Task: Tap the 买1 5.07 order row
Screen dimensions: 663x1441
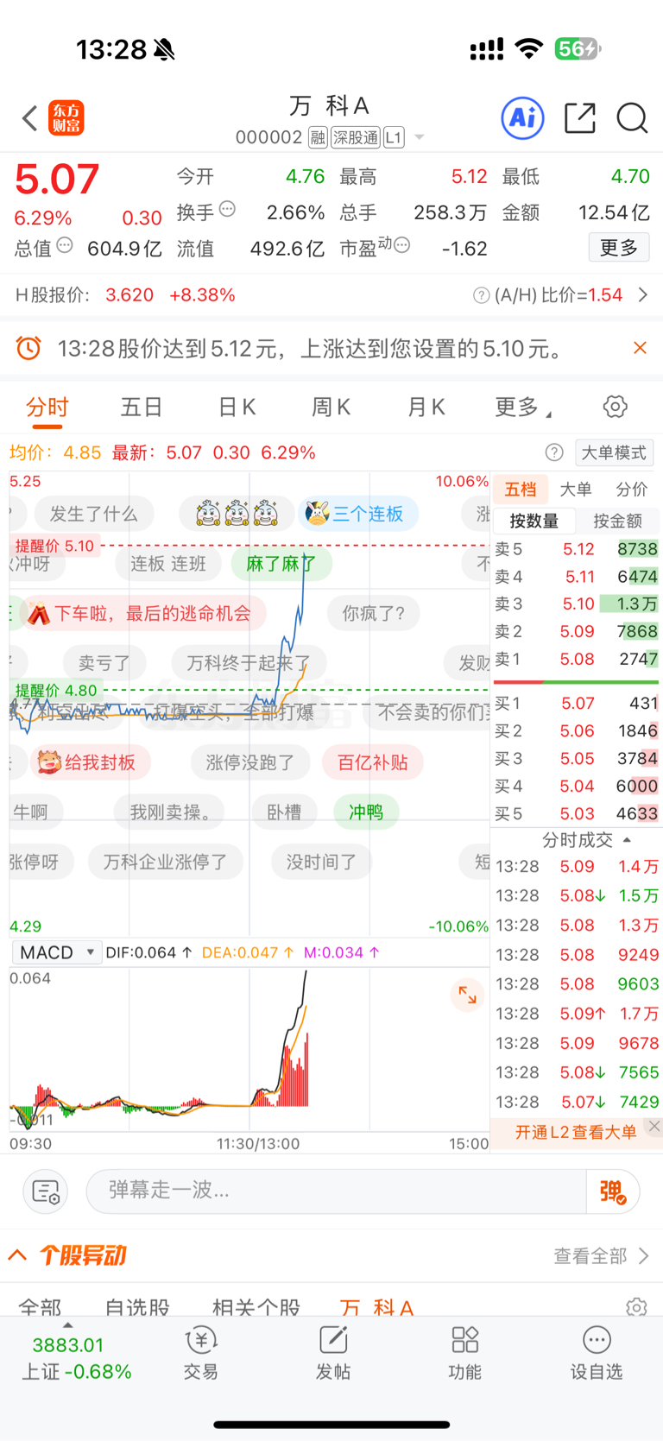Action: click(576, 704)
